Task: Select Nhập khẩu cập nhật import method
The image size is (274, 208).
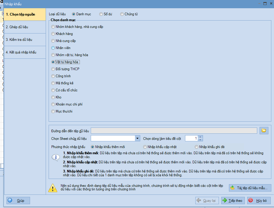Action: pyautogui.click(x=145, y=147)
